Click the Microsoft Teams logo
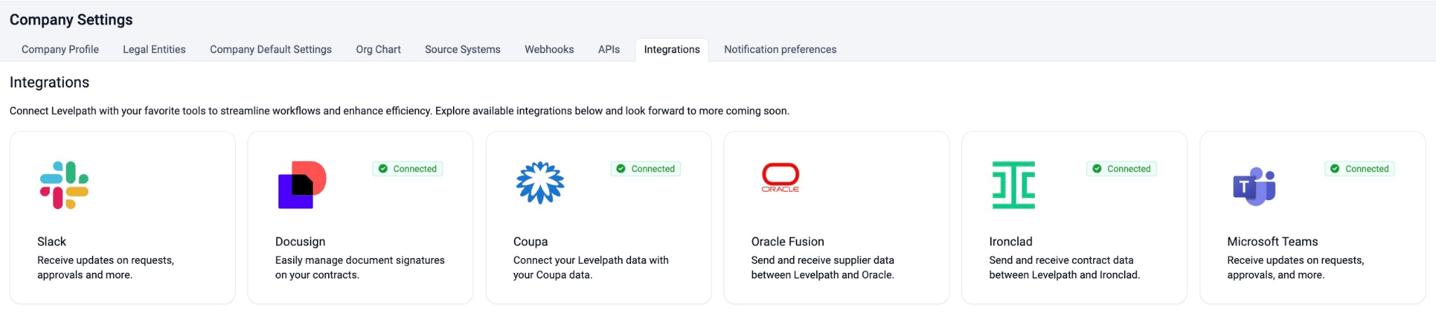Image resolution: width=1436 pixels, height=326 pixels. click(1254, 186)
